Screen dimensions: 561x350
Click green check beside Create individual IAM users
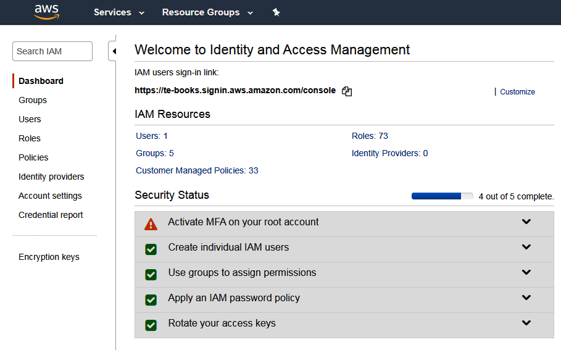tap(151, 249)
